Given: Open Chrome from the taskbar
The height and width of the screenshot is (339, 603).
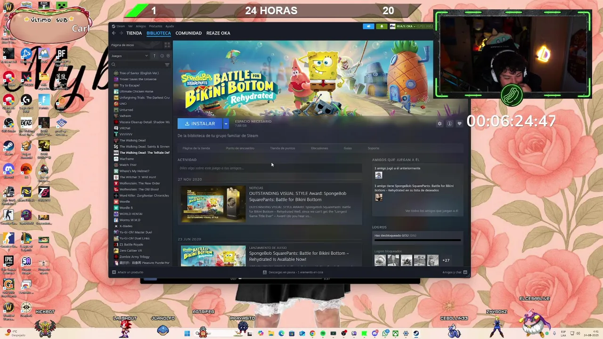Looking at the screenshot, I should click(x=312, y=333).
